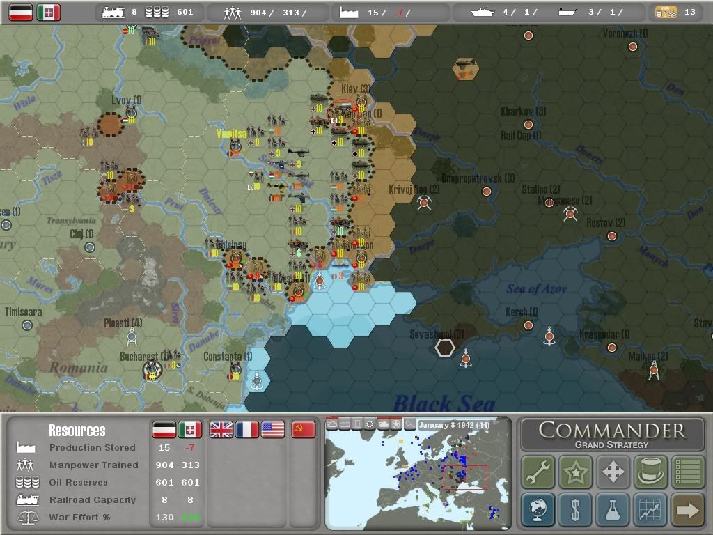The height and width of the screenshot is (535, 713).
Task: Open the repair wrench panel
Action: click(x=538, y=472)
